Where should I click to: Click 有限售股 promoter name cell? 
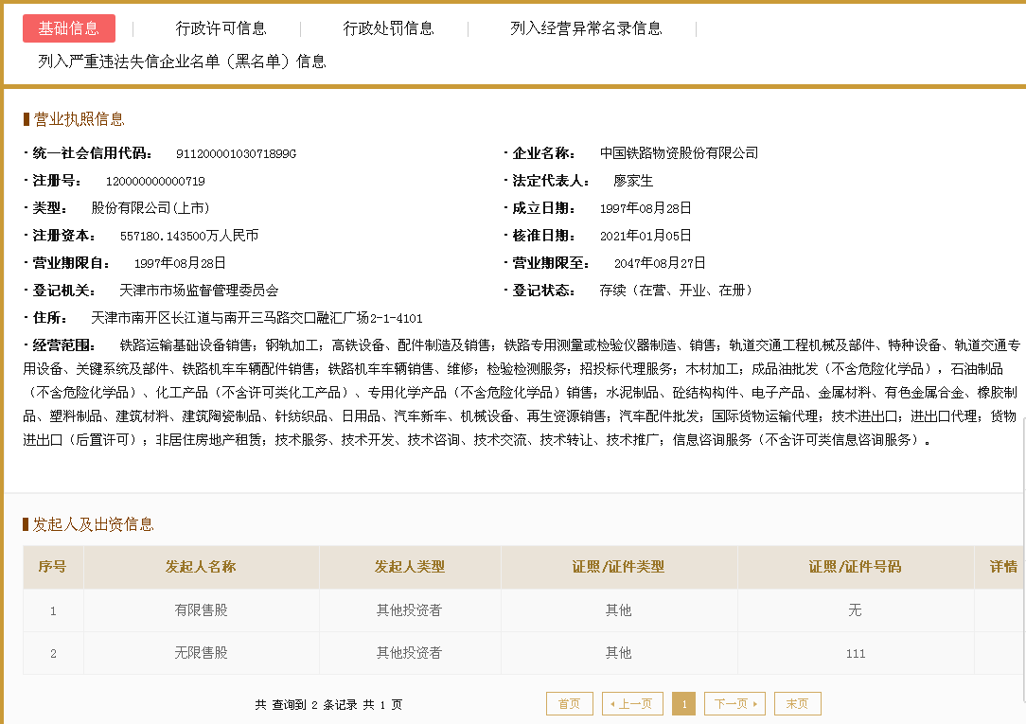[x=201, y=610]
